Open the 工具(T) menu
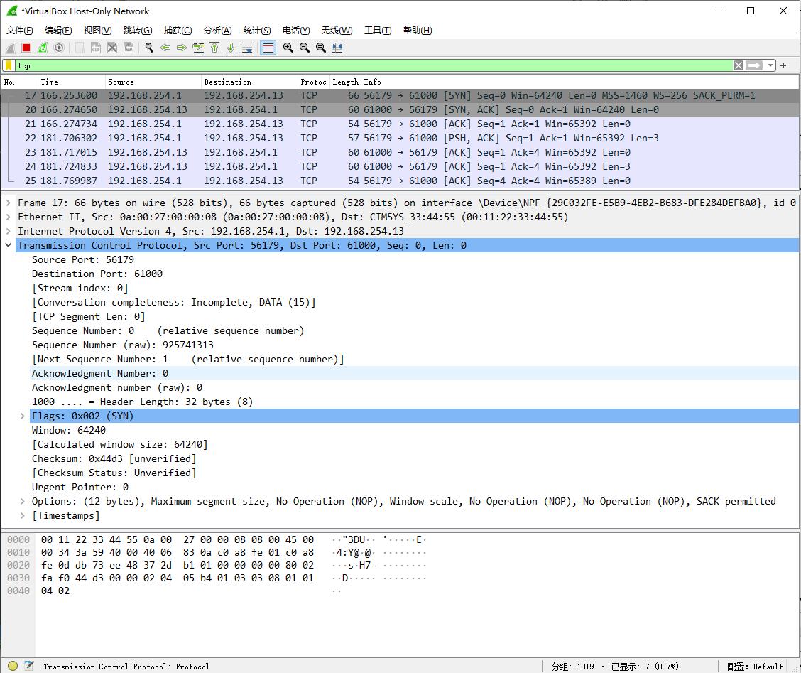Image resolution: width=801 pixels, height=673 pixels. tap(378, 31)
